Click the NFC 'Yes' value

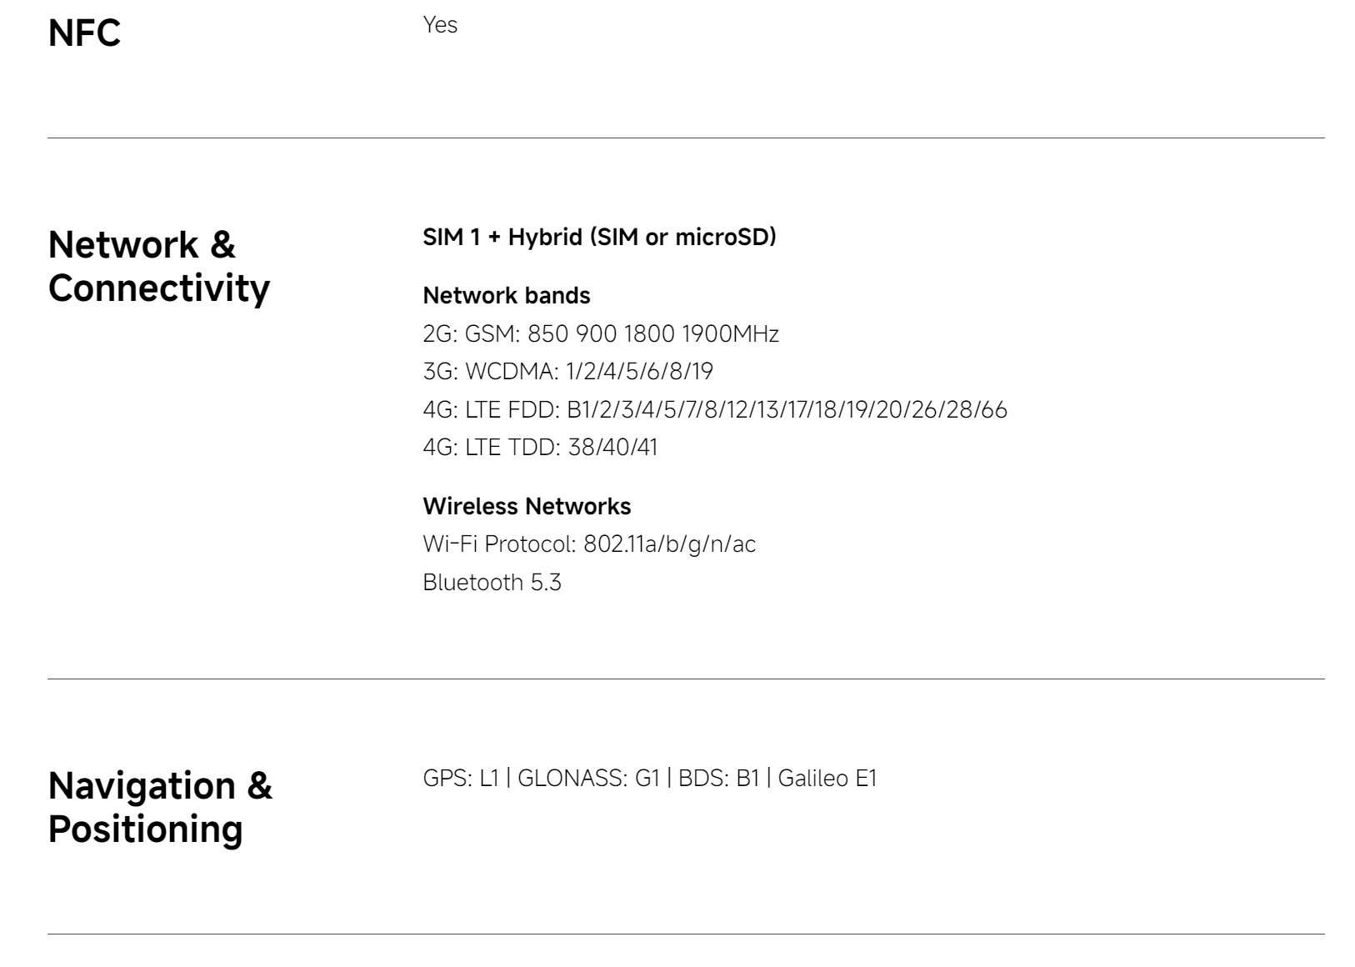[x=440, y=25]
